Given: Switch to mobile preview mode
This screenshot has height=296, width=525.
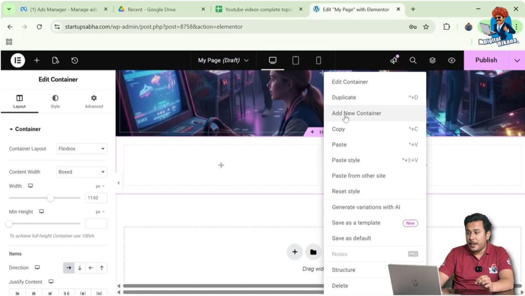Looking at the screenshot, I should [x=318, y=60].
